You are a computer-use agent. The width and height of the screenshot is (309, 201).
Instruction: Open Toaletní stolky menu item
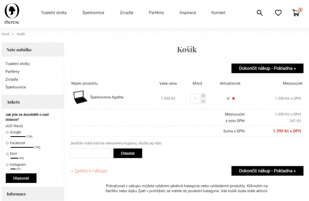[54, 13]
